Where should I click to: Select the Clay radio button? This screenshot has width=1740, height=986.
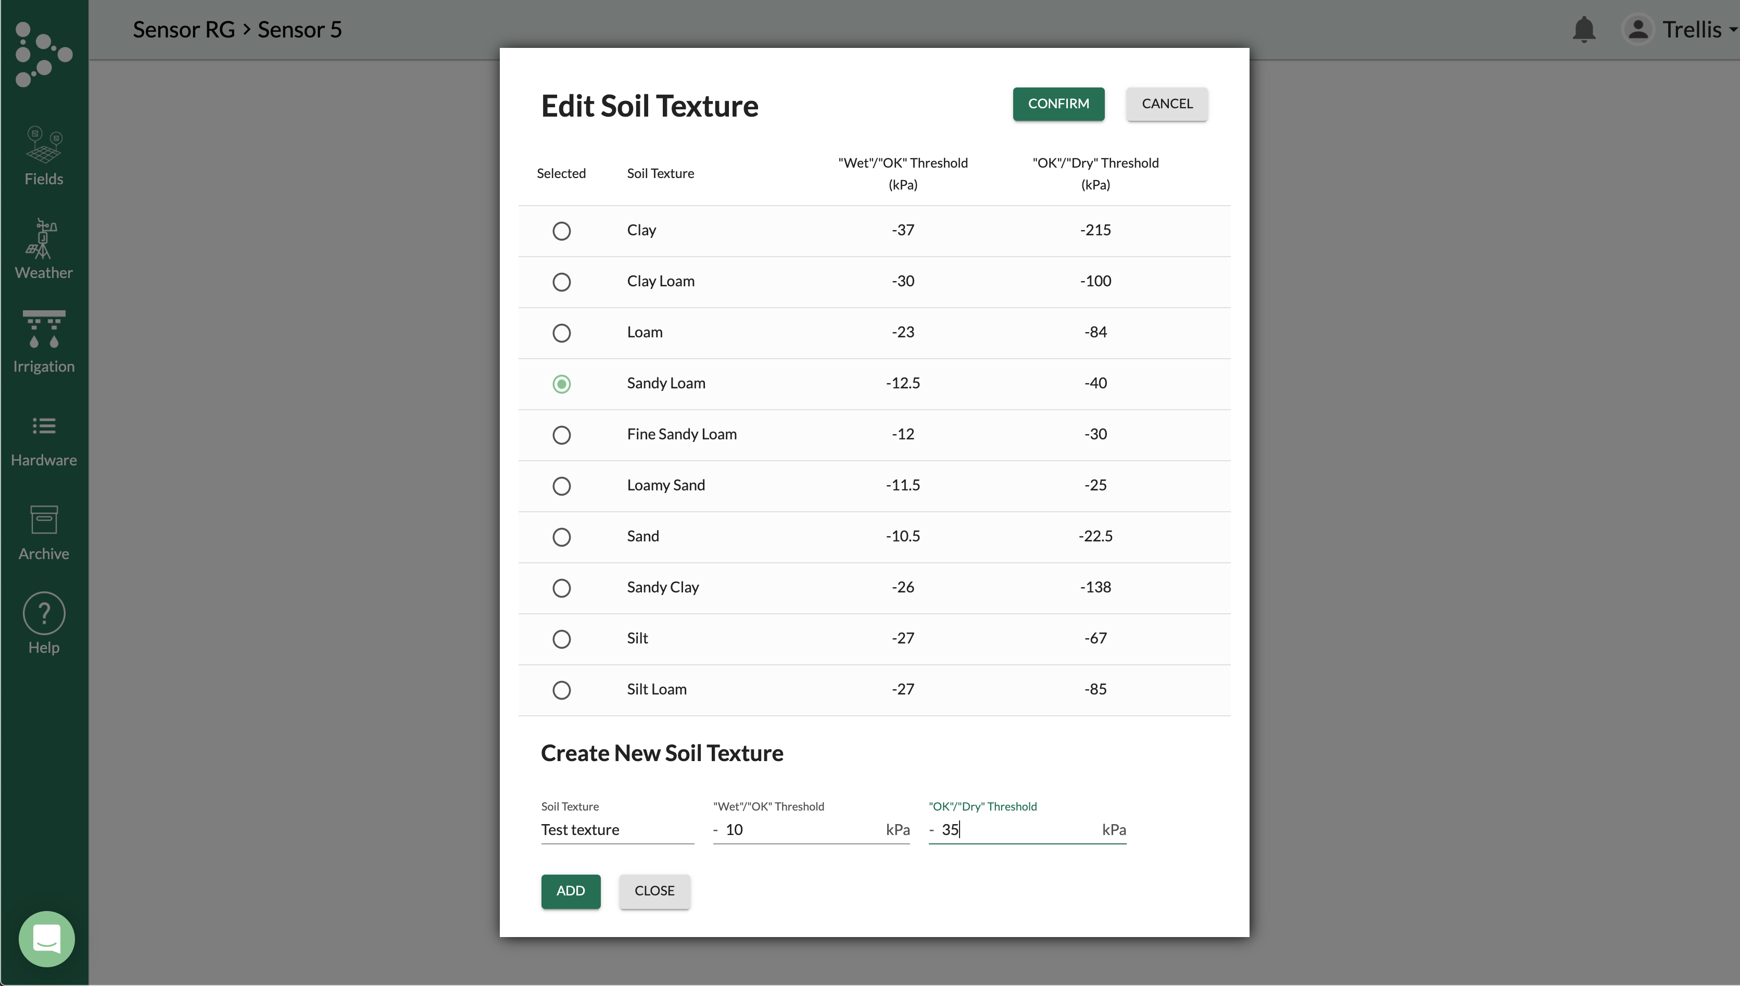561,231
